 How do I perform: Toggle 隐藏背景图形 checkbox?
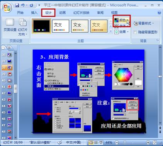135,32
